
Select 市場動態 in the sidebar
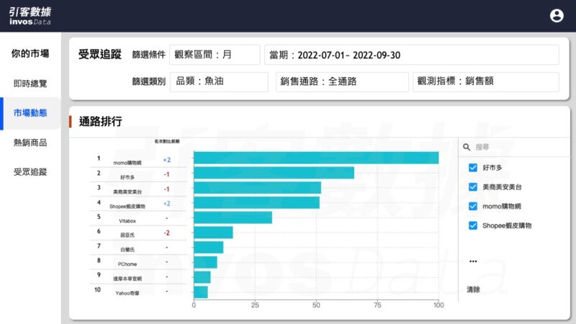(x=30, y=113)
